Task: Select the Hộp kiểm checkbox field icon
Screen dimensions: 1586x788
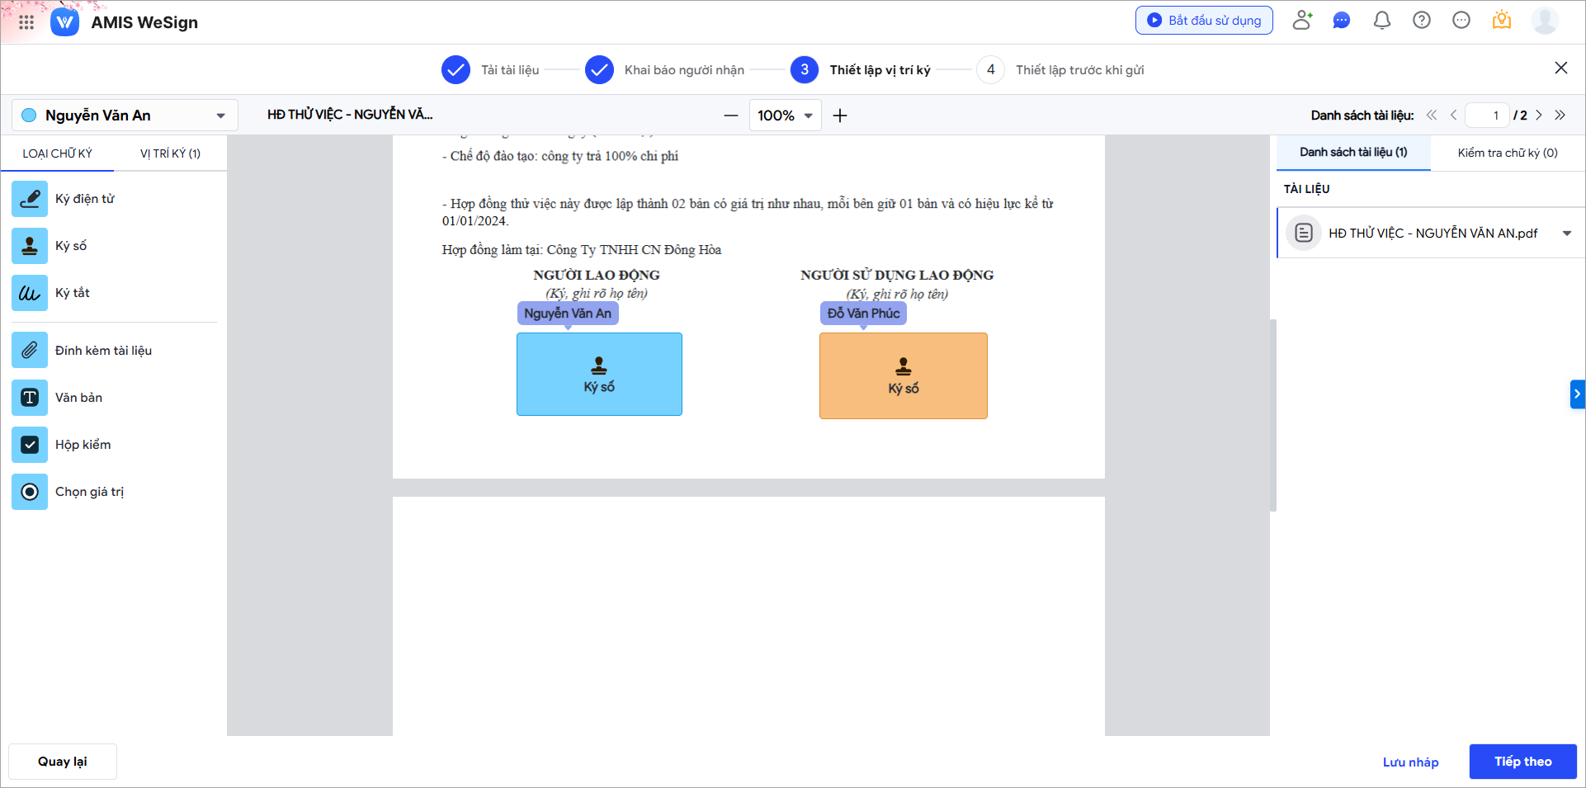Action: [x=30, y=445]
